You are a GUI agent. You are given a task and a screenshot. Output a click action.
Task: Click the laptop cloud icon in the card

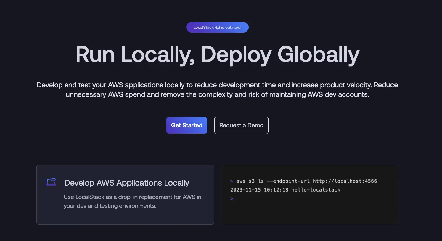tap(51, 182)
